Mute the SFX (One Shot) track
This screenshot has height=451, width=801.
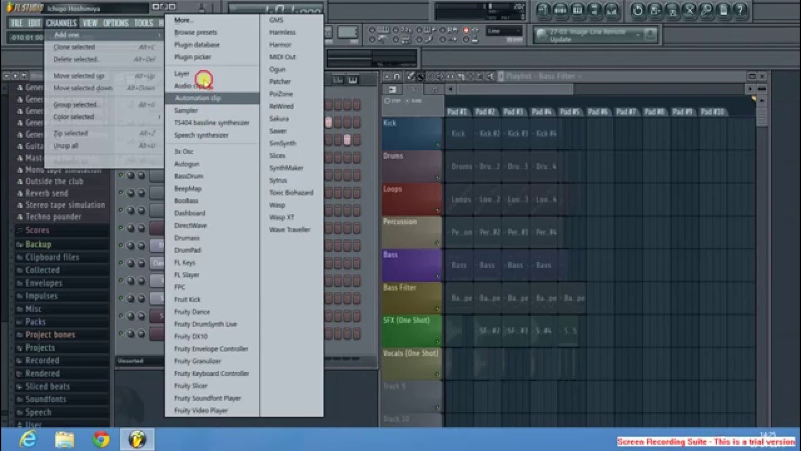437,342
